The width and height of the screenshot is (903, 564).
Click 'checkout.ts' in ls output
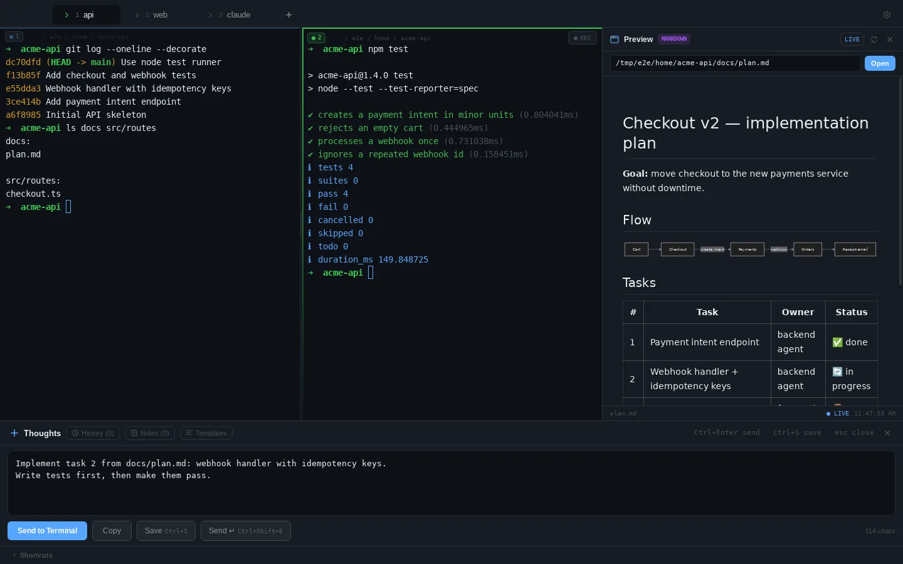pos(33,194)
